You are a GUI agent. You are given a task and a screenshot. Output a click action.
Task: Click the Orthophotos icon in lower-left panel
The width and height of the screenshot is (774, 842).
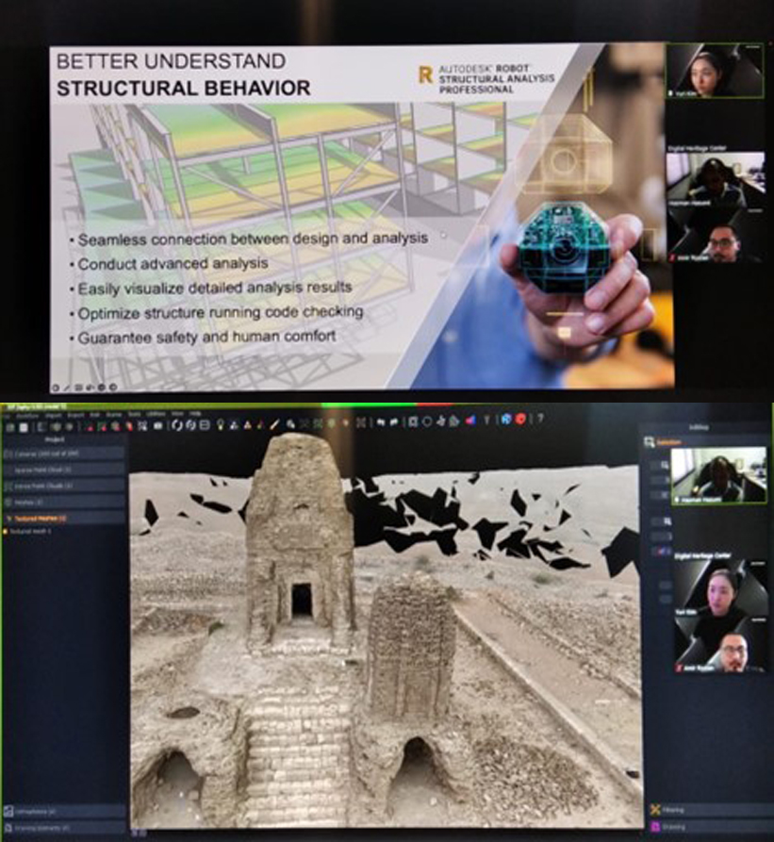point(8,811)
